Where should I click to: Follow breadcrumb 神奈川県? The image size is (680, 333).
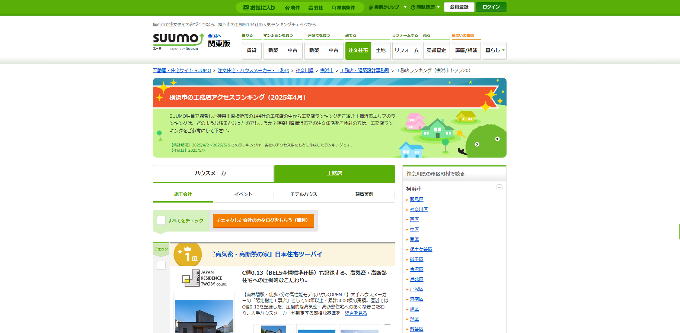point(305,71)
